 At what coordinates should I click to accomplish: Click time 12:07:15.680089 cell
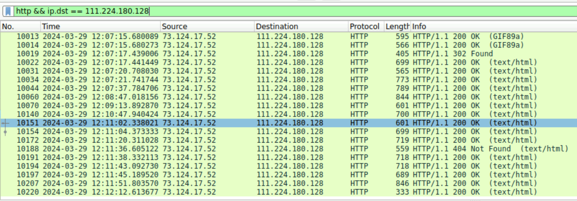tap(100, 37)
